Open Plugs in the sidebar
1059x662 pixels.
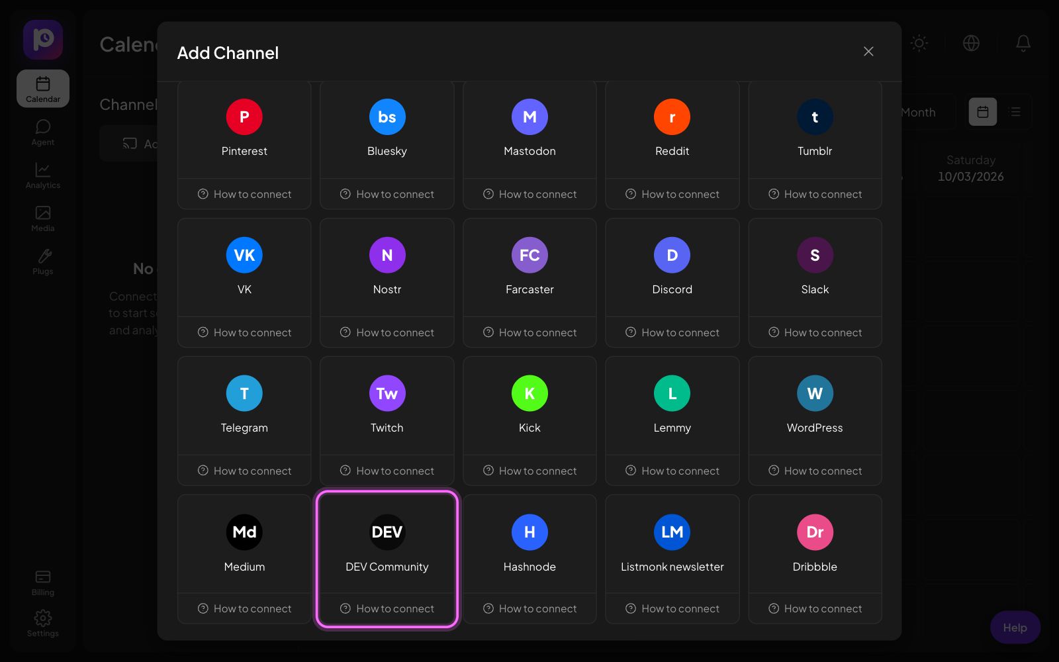click(43, 261)
